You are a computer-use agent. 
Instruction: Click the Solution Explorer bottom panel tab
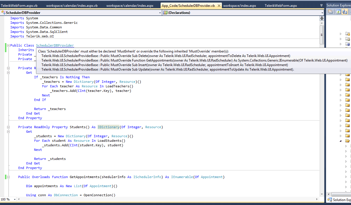[339, 200]
